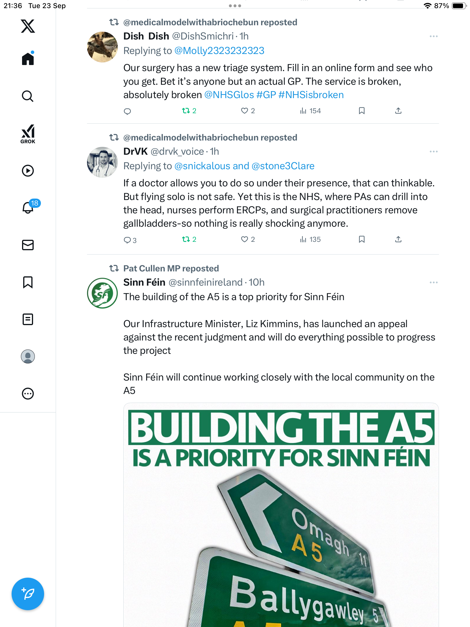Tap the compose new post button

tap(28, 594)
